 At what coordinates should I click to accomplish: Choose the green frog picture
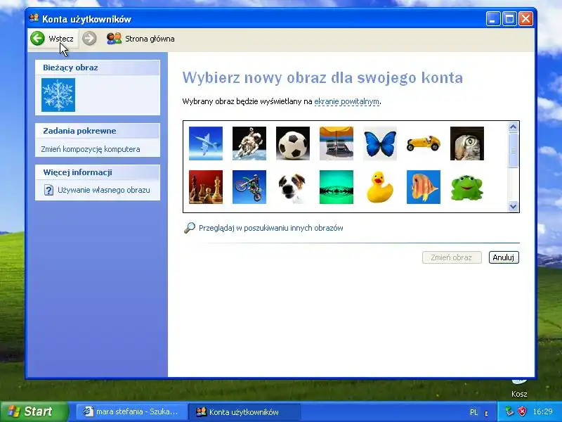pyautogui.click(x=467, y=187)
